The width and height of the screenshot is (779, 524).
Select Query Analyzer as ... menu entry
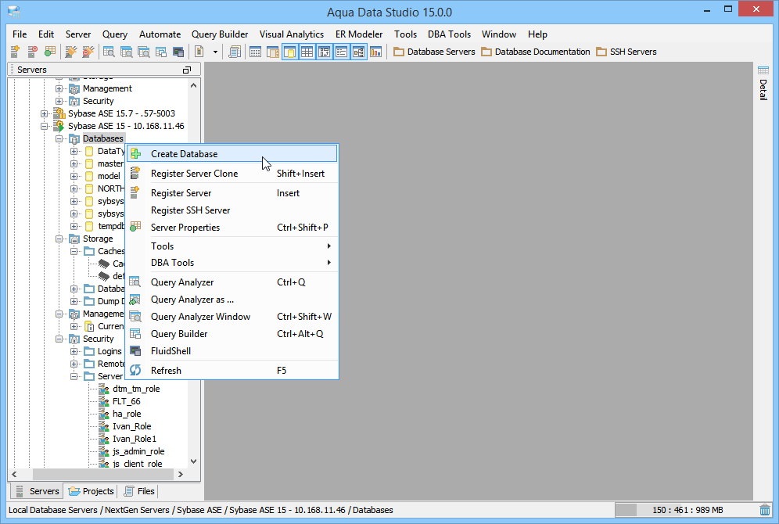pyautogui.click(x=232, y=300)
